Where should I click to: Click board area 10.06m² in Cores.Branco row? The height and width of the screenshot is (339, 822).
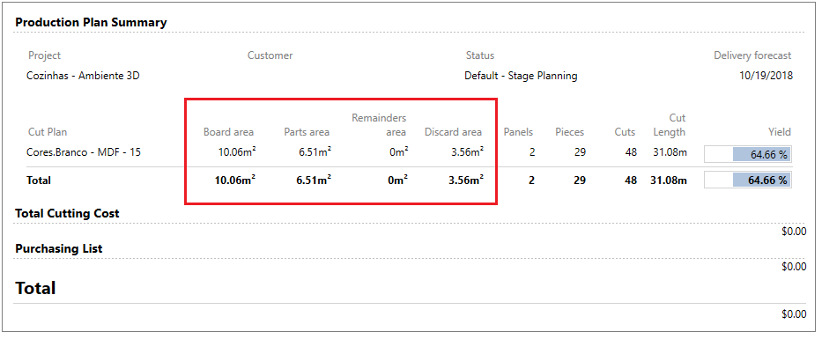coord(237,153)
